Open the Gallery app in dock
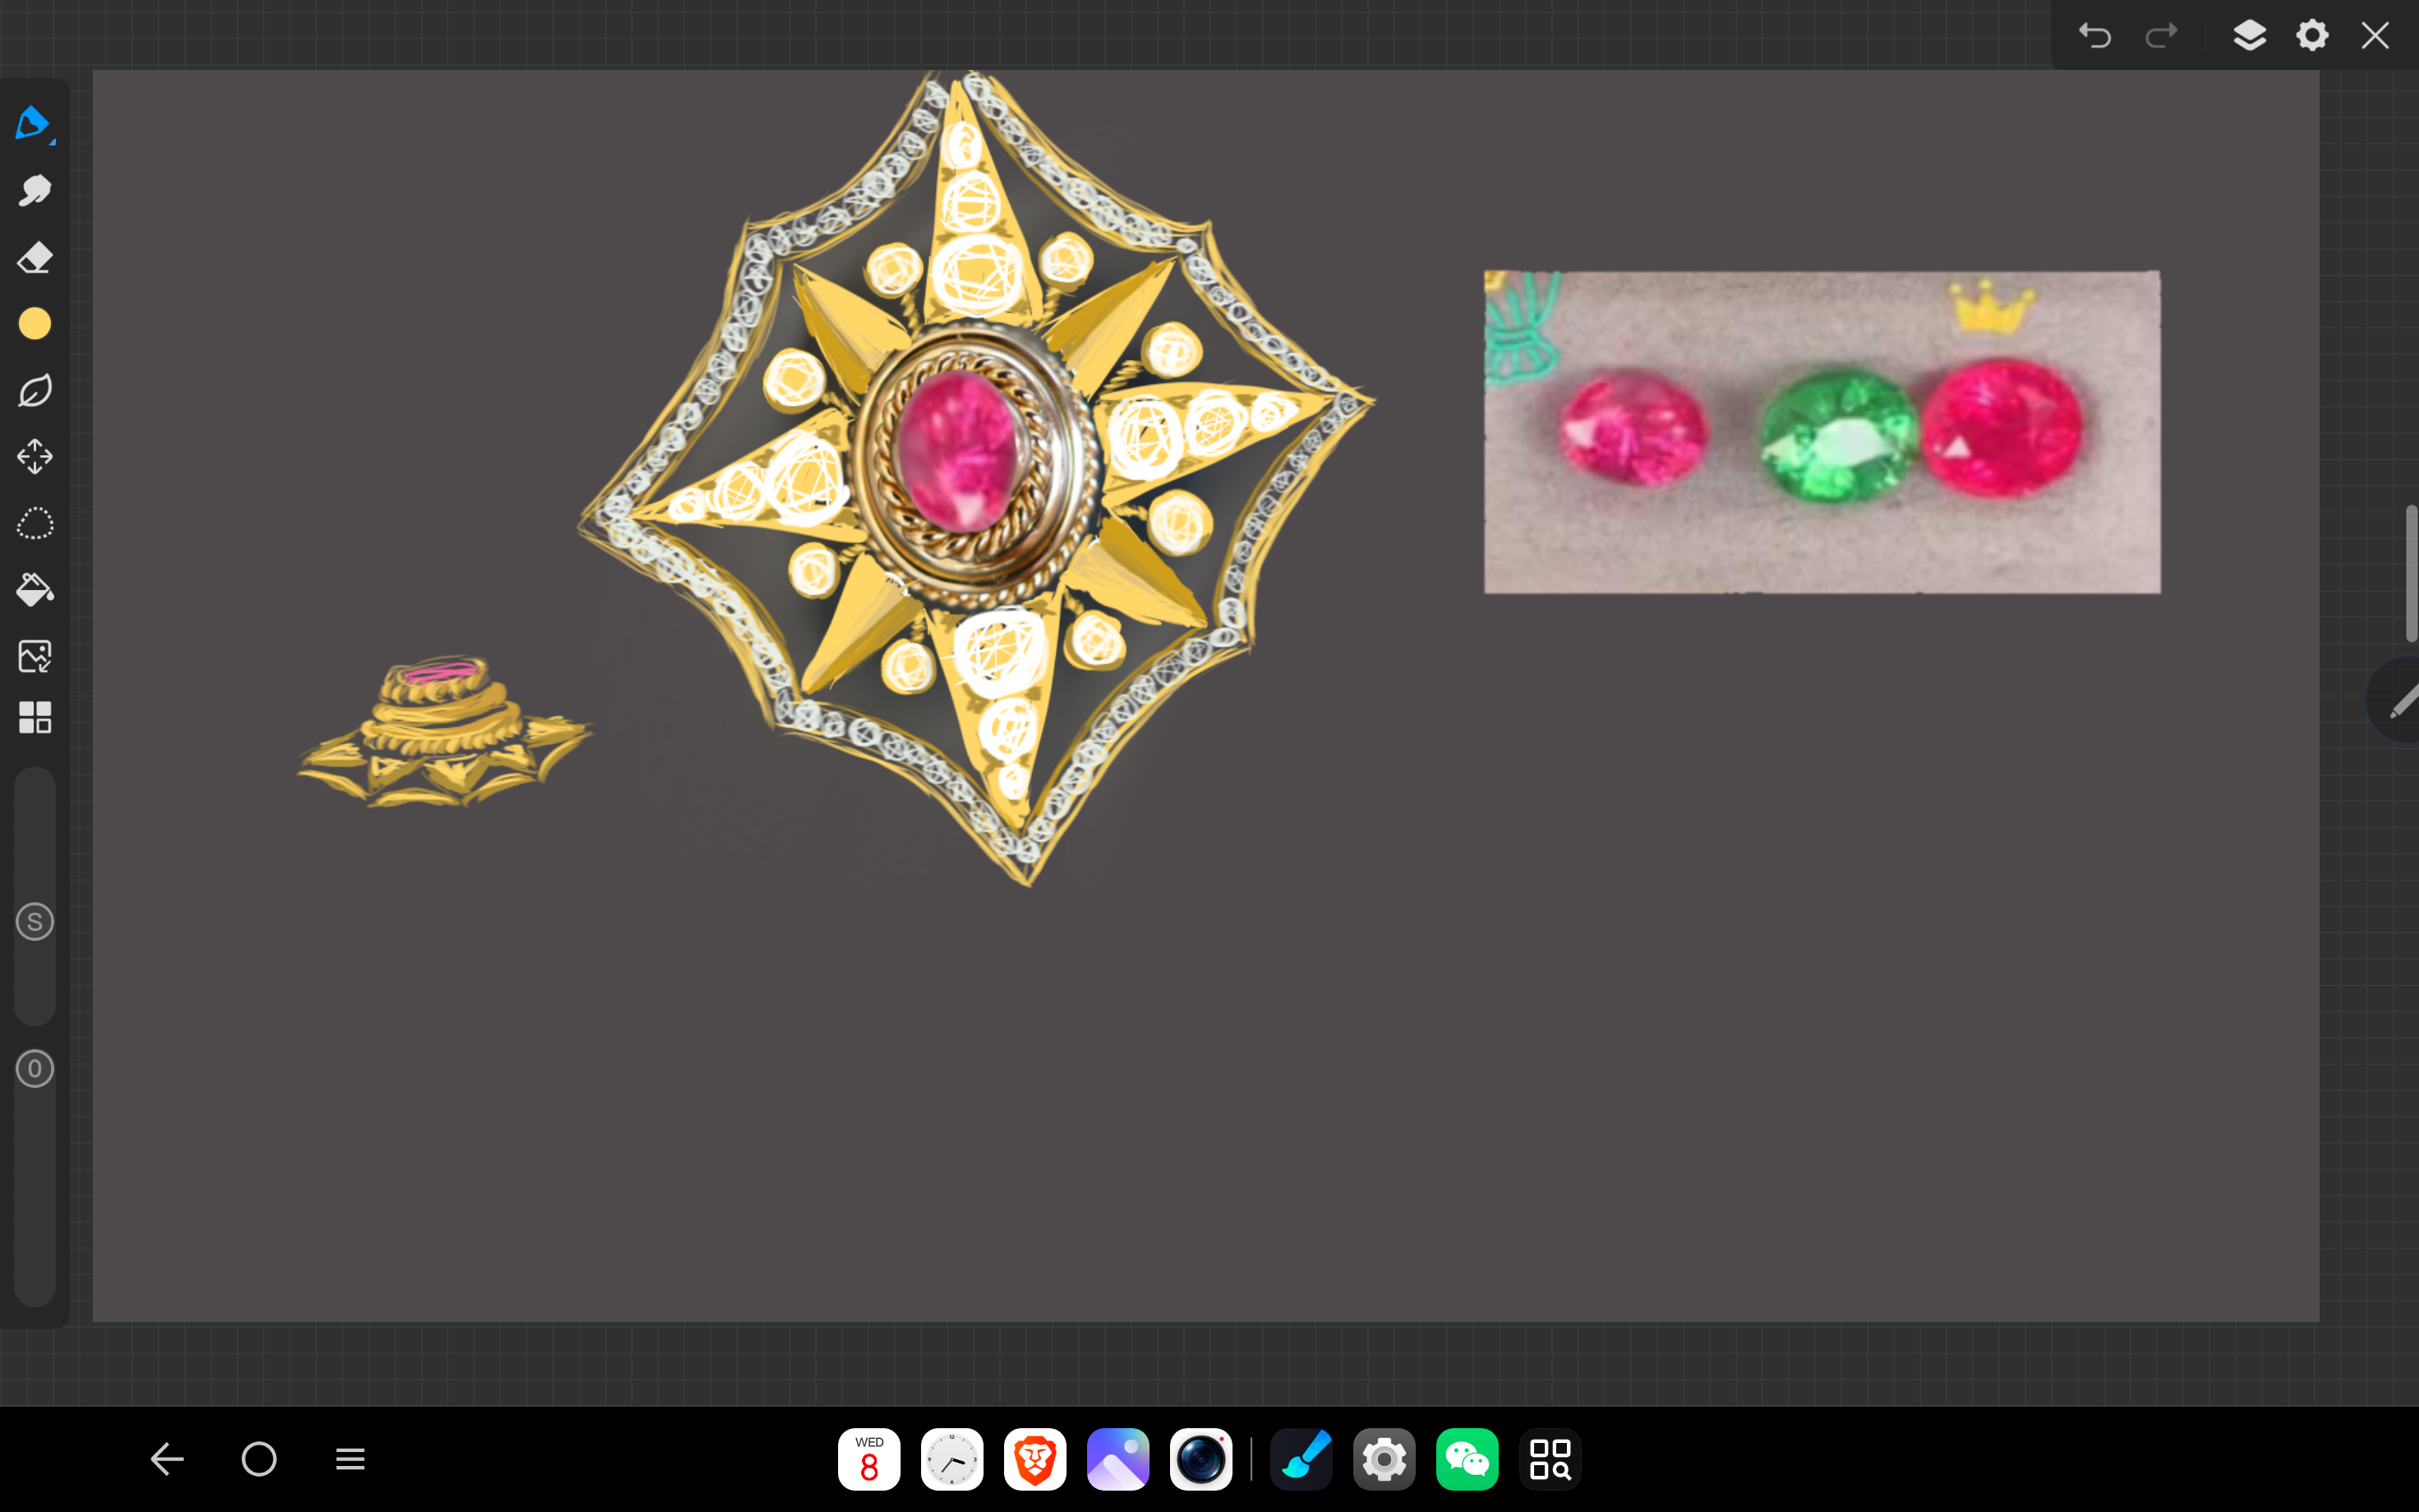 coord(1117,1459)
